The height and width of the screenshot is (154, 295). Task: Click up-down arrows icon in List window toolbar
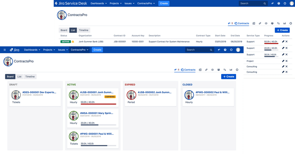click(278, 24)
